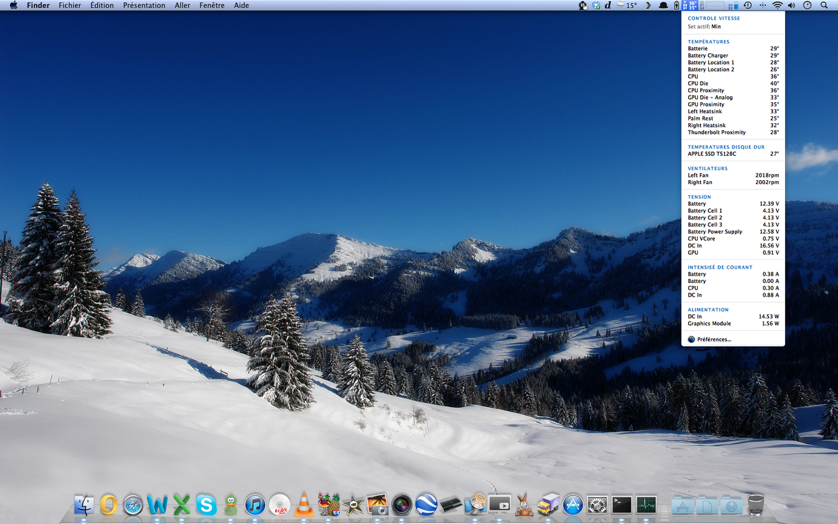Open the Aide menu
This screenshot has width=838, height=524.
pos(242,5)
